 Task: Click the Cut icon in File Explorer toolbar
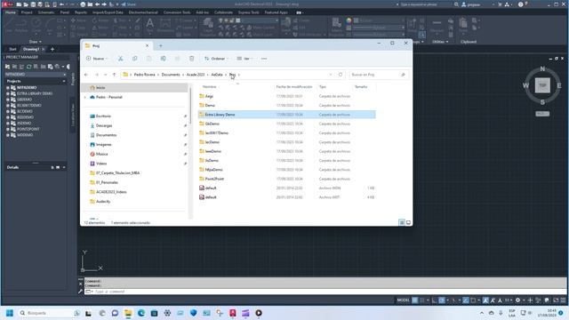[121, 59]
